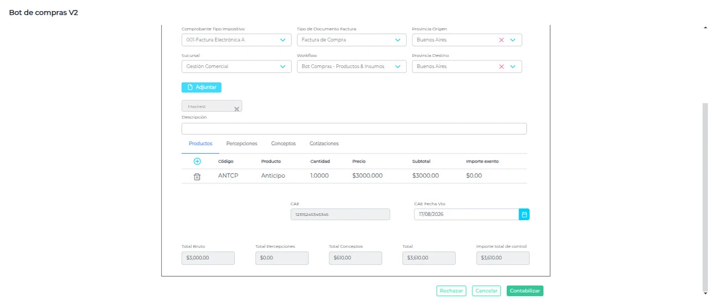Click the Contabilizar button

point(525,290)
